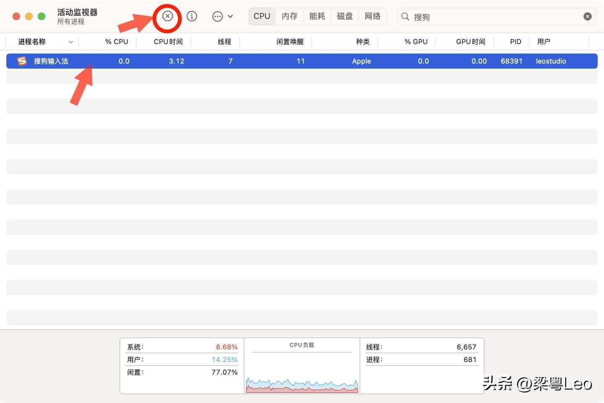Click the stop process (X) toolbar icon
604x403 pixels.
167,16
